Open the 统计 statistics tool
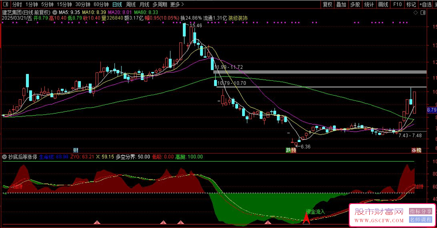 [x=369, y=4]
